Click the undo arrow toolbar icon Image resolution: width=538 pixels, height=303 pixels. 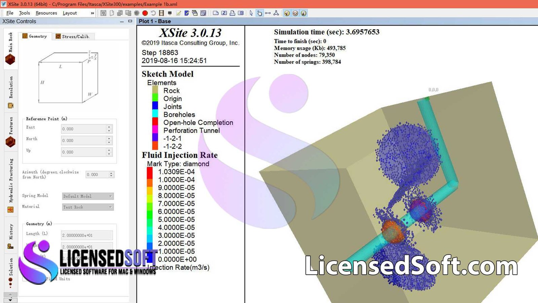click(153, 13)
